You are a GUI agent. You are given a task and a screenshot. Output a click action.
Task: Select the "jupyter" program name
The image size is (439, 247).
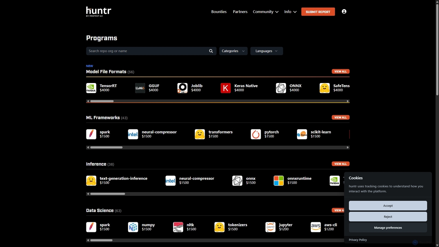click(286, 225)
